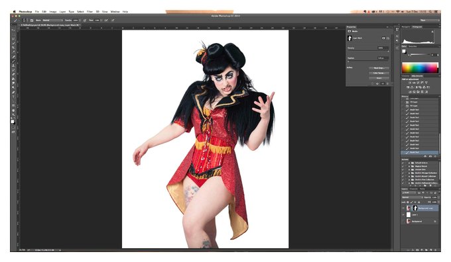This screenshot has width=451, height=262.
Task: Open the Filter menu
Action: [90, 12]
